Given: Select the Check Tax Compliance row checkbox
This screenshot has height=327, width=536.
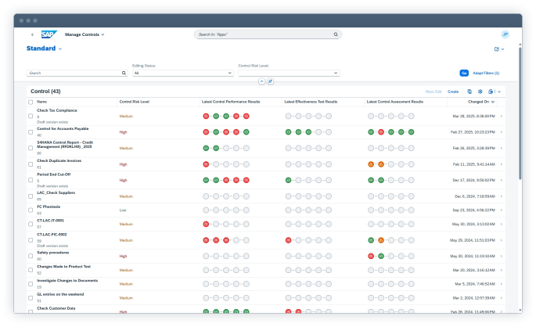Looking at the screenshot, I should tap(31, 115).
